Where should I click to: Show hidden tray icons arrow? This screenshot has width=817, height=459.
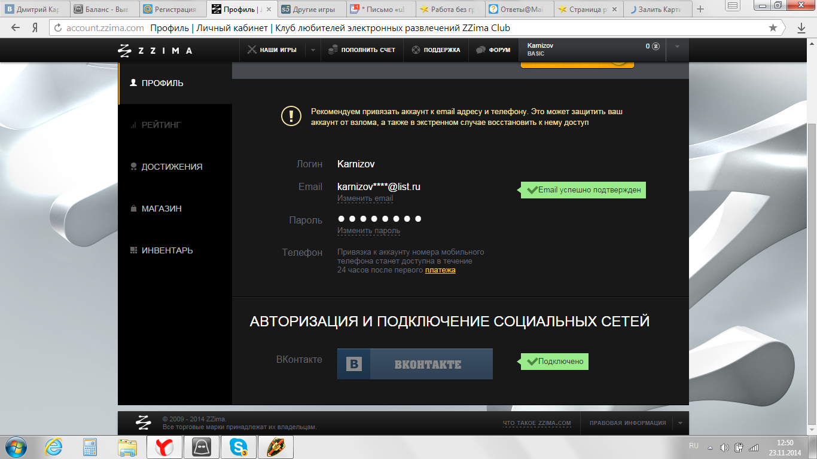click(x=710, y=447)
